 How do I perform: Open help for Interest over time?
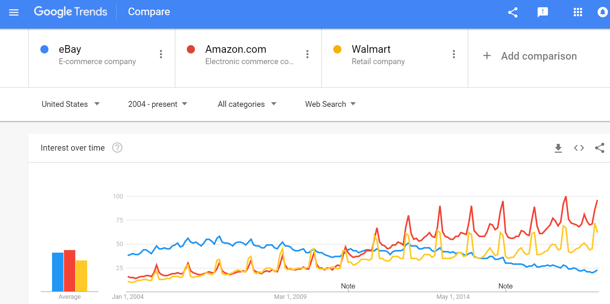(x=117, y=148)
